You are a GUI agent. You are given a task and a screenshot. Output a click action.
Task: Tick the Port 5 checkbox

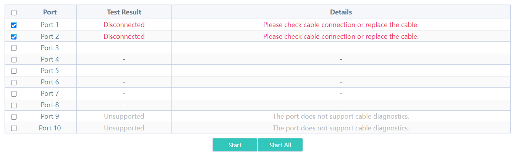tap(14, 71)
